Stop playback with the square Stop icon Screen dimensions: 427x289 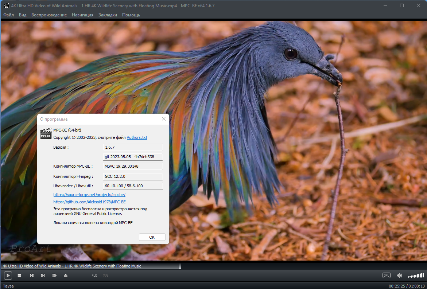(x=20, y=276)
